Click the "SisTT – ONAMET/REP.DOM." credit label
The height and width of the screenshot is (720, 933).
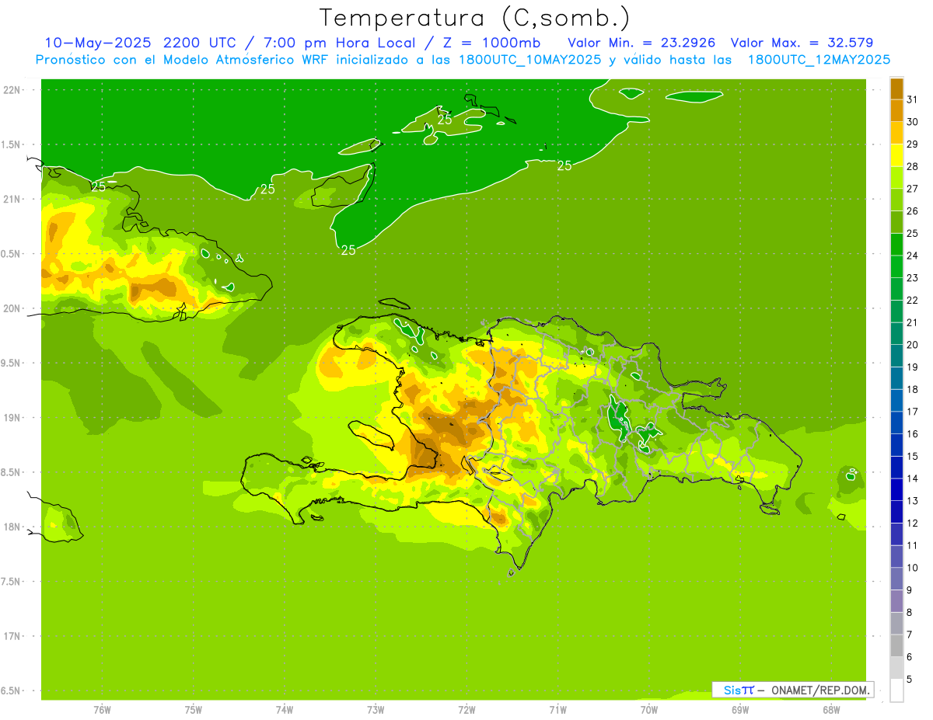(792, 690)
